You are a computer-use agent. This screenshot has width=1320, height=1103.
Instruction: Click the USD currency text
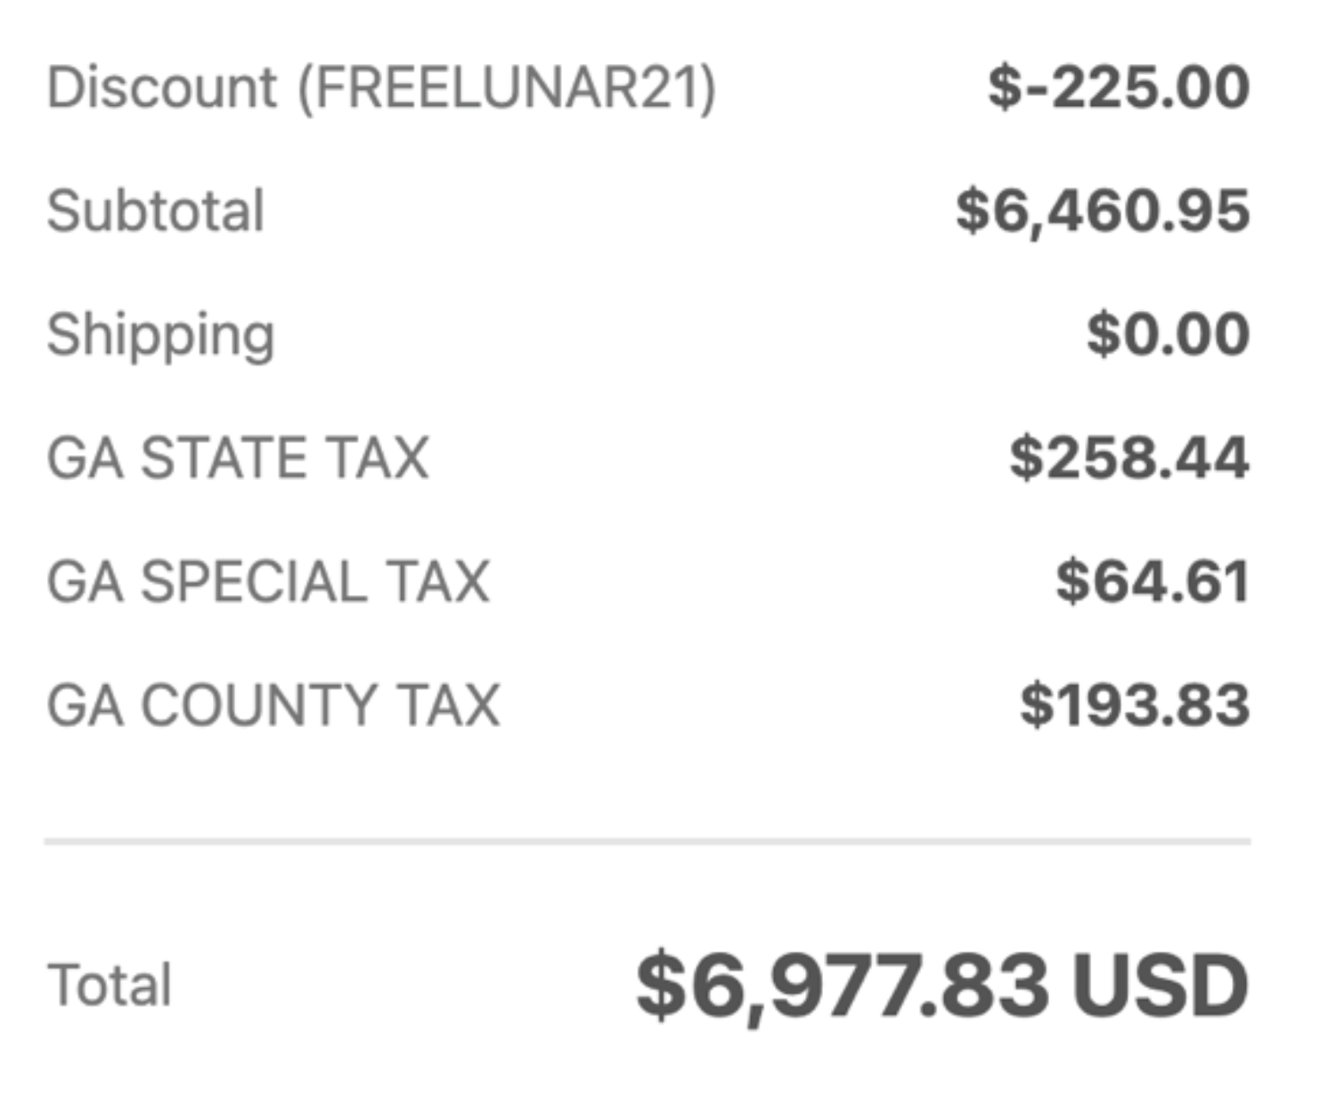point(1160,986)
